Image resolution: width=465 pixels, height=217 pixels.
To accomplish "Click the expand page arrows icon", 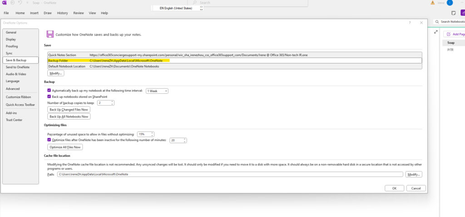I will 435,32.
